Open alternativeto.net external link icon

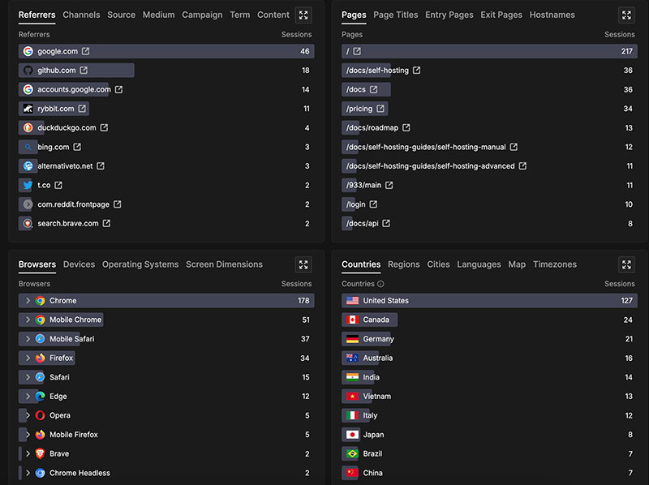tap(101, 165)
